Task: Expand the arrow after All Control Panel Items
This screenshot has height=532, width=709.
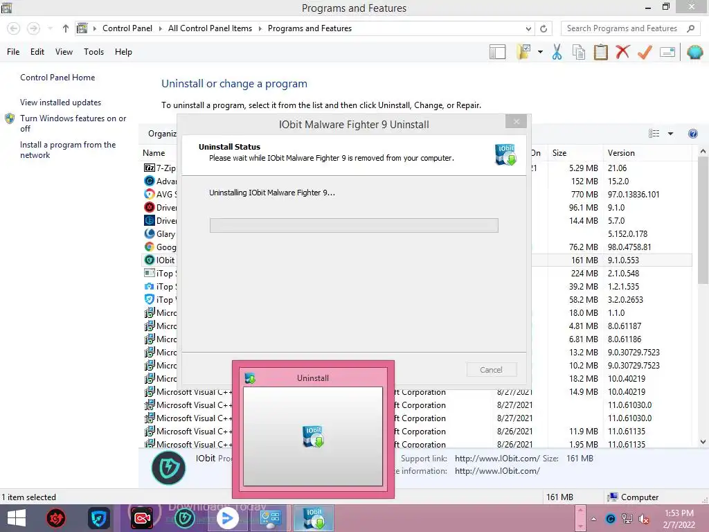Action: tap(260, 28)
